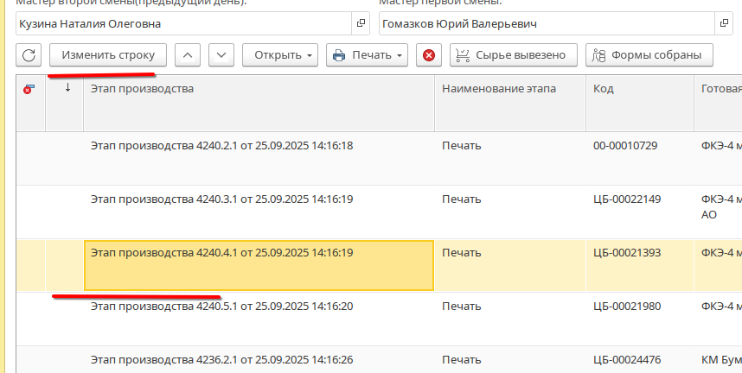Click the Сырье вывезено button
The width and height of the screenshot is (742, 373).
(512, 55)
